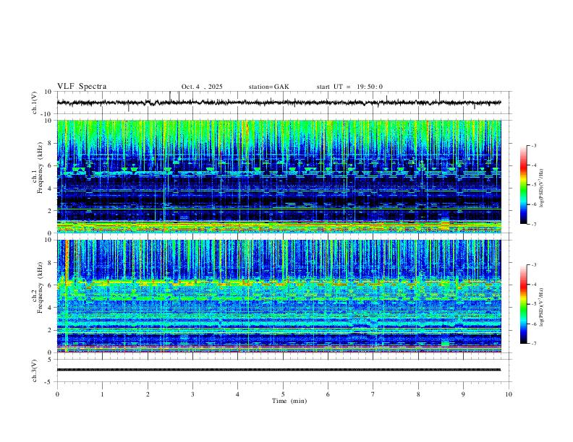Image resolution: width=573 pixels, height=442 pixels.
Task: Click the ch.3 flat voltage trace
Action: tap(279, 370)
